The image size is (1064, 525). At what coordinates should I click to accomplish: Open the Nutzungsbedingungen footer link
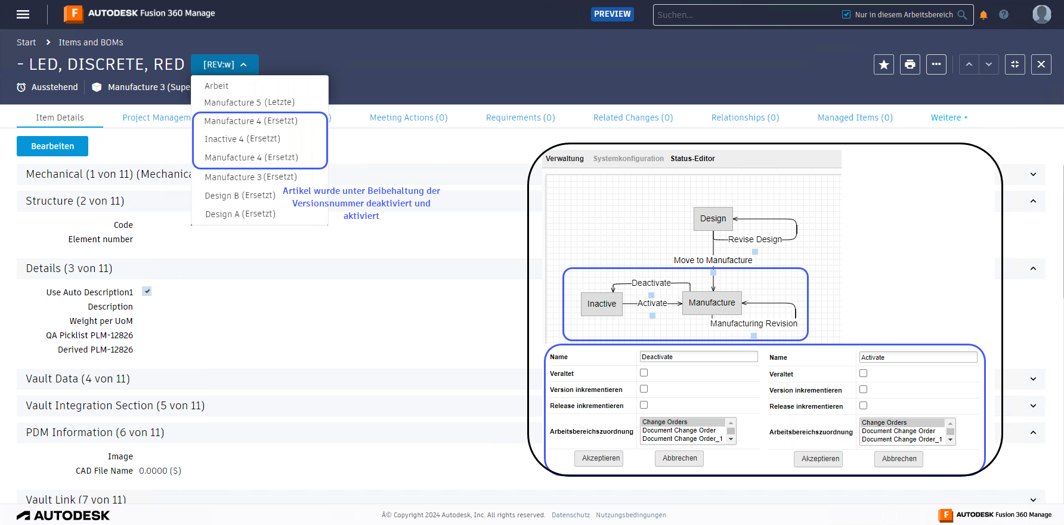click(631, 515)
